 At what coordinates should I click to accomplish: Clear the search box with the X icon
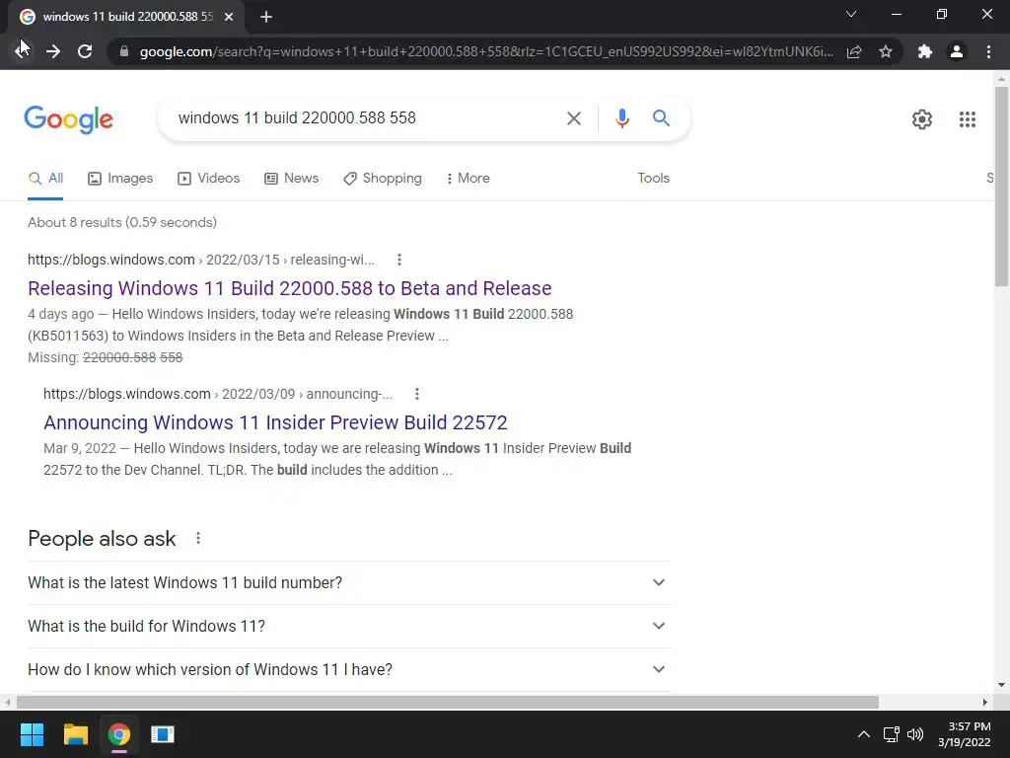(573, 118)
